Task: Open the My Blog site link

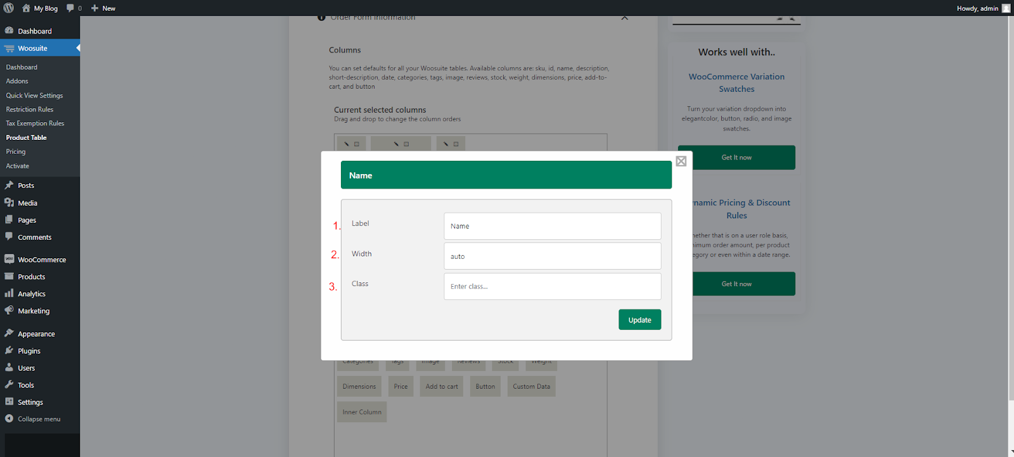Action: [40, 8]
